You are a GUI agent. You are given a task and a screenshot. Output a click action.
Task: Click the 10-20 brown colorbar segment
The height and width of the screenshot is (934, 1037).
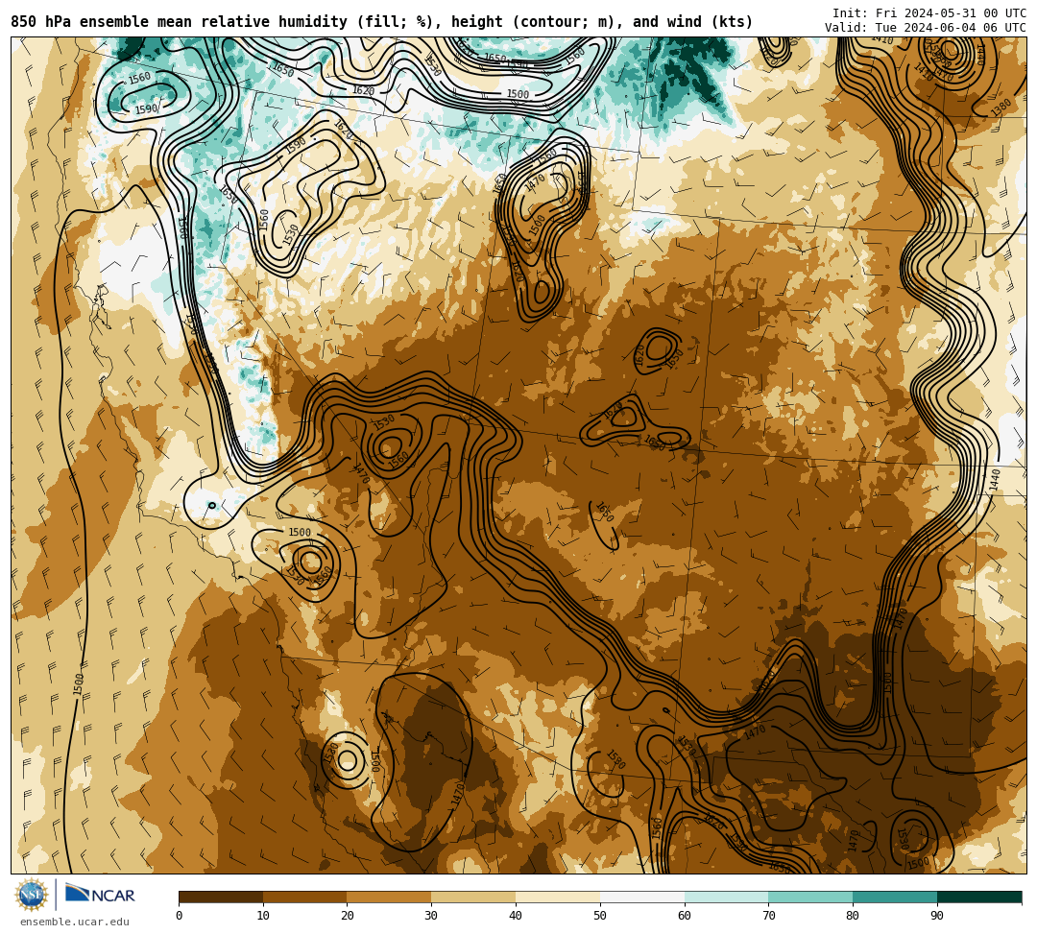tap(305, 897)
